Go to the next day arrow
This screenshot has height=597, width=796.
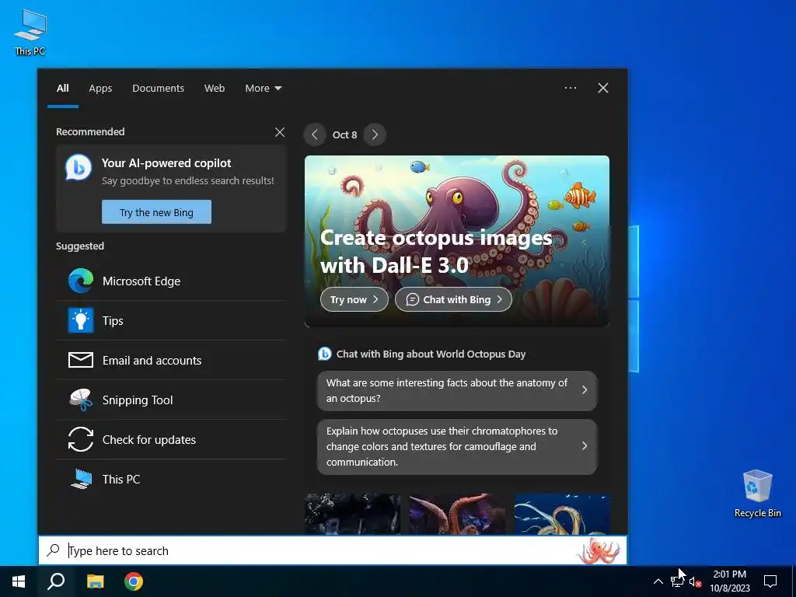pos(375,134)
